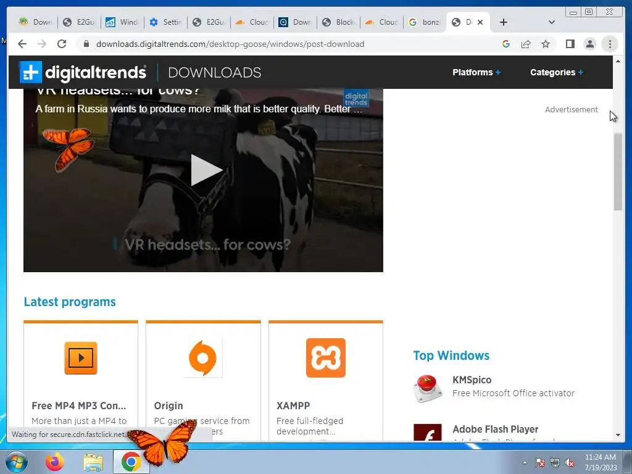Go back to the previous page
The image size is (632, 474).
[x=22, y=44]
